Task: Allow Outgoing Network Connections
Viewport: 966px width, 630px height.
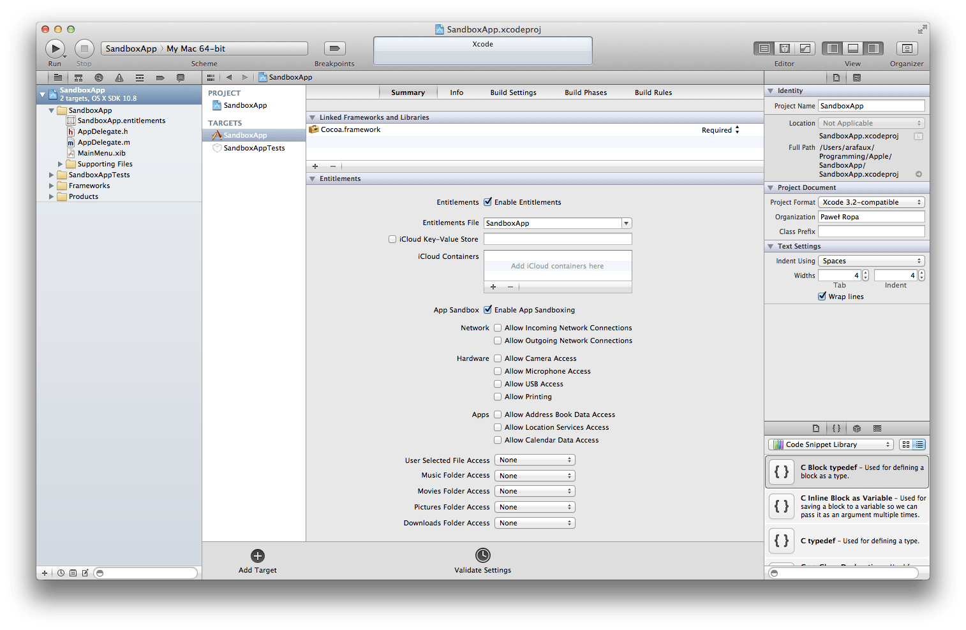Action: [x=498, y=341]
